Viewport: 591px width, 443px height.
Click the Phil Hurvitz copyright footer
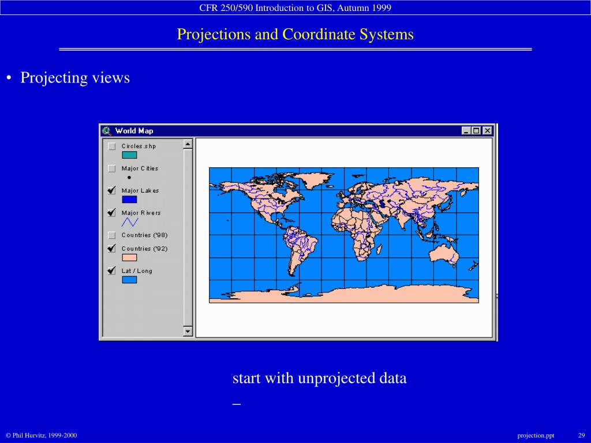pos(42,436)
